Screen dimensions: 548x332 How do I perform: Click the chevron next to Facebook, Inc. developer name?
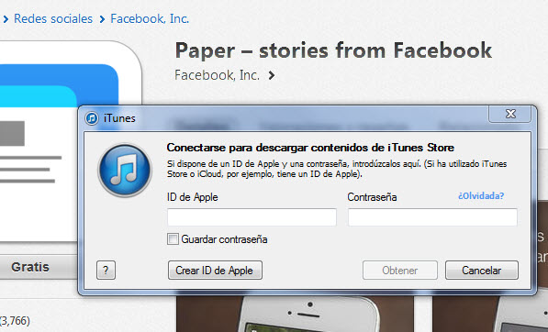pyautogui.click(x=272, y=75)
